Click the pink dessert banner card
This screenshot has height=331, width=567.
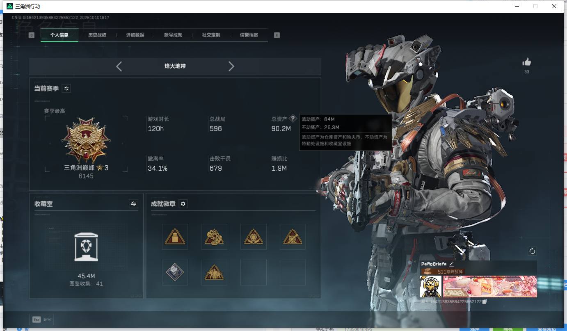[x=490, y=286]
